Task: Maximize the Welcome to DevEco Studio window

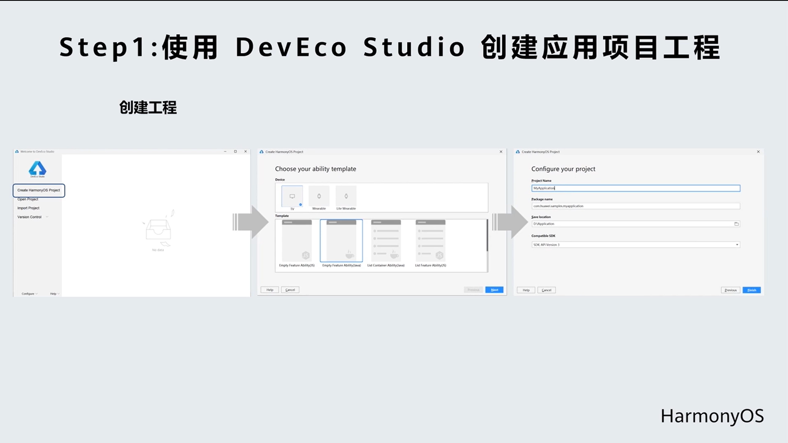Action: tap(235, 151)
